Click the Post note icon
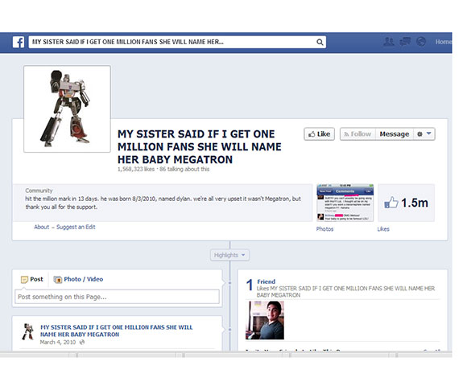This screenshot has width=467, height=378. pyautogui.click(x=24, y=280)
